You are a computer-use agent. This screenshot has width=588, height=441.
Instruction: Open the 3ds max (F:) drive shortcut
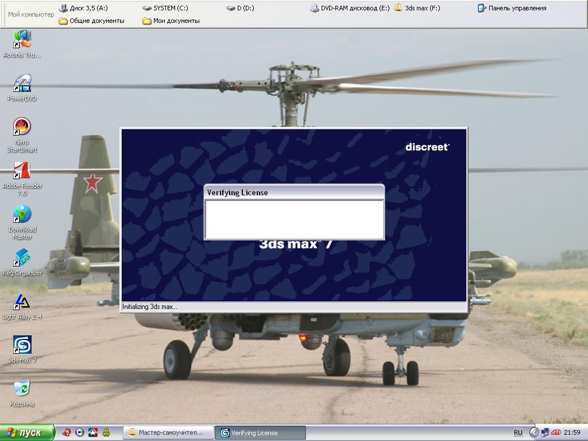[x=417, y=8]
